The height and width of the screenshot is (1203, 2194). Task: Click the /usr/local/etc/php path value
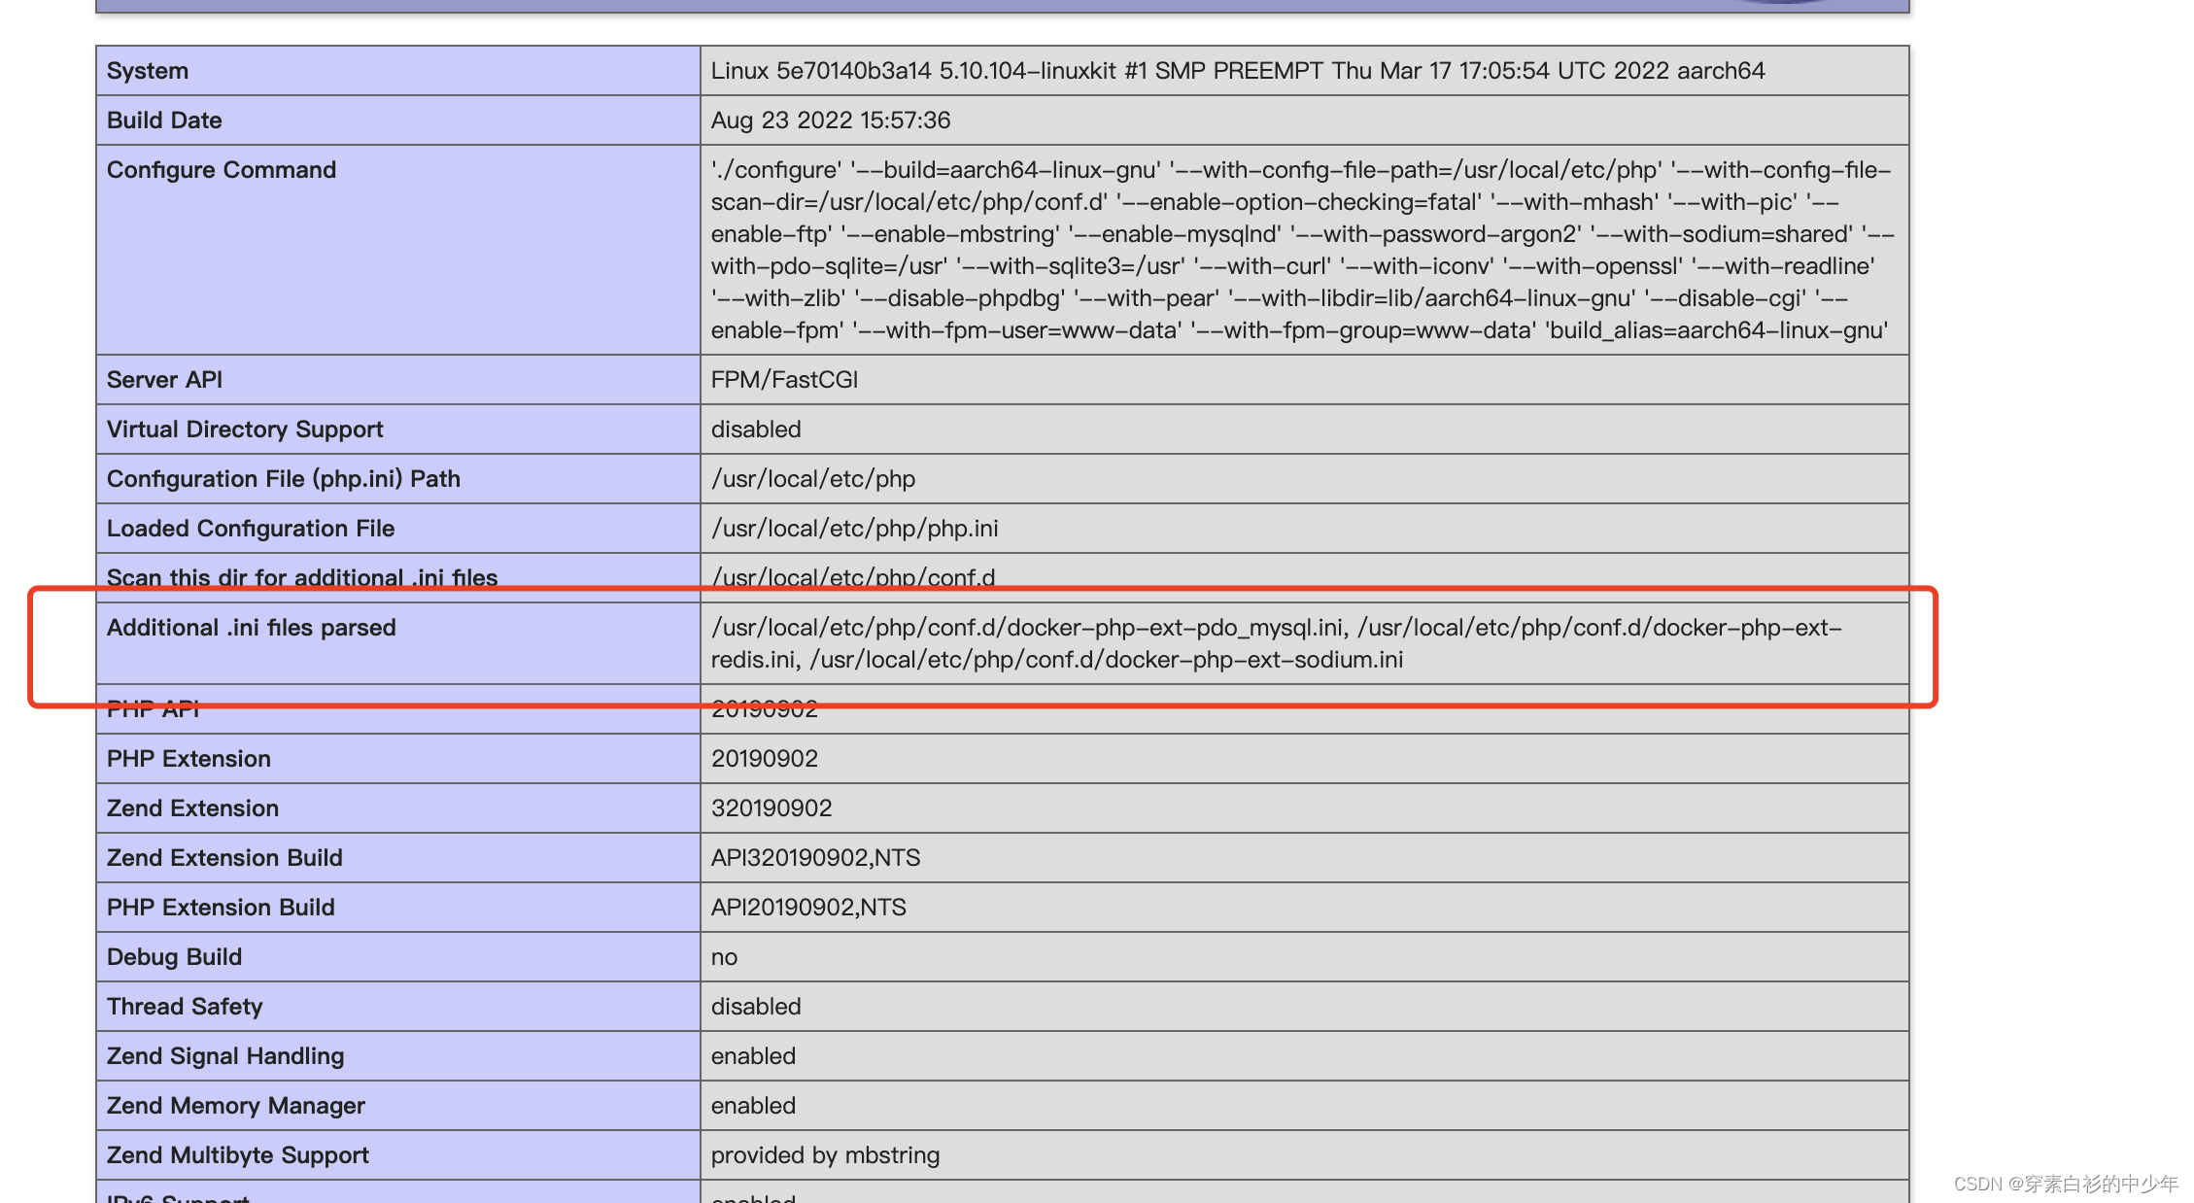point(813,479)
